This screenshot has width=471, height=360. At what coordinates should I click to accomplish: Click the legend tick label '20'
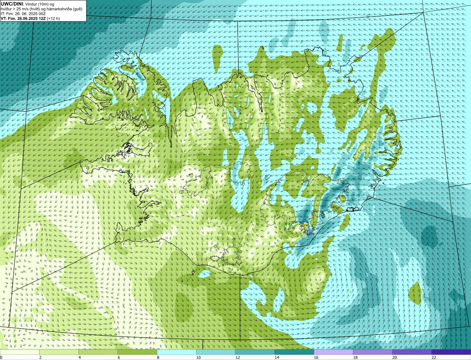point(394,357)
